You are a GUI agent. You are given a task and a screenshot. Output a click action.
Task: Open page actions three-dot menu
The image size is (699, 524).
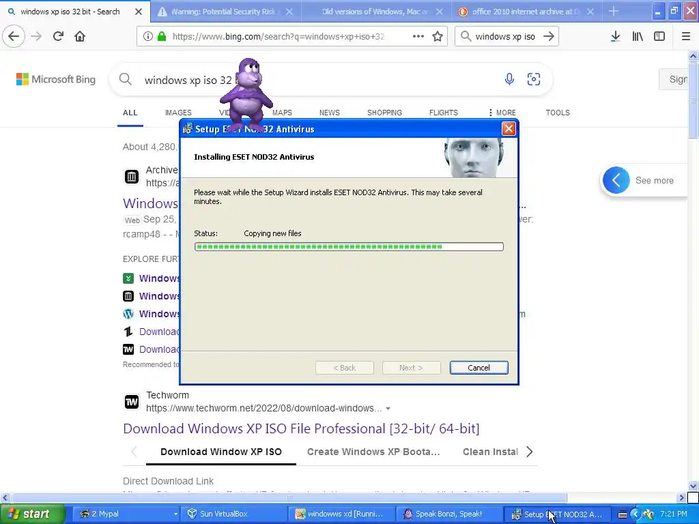(x=418, y=36)
